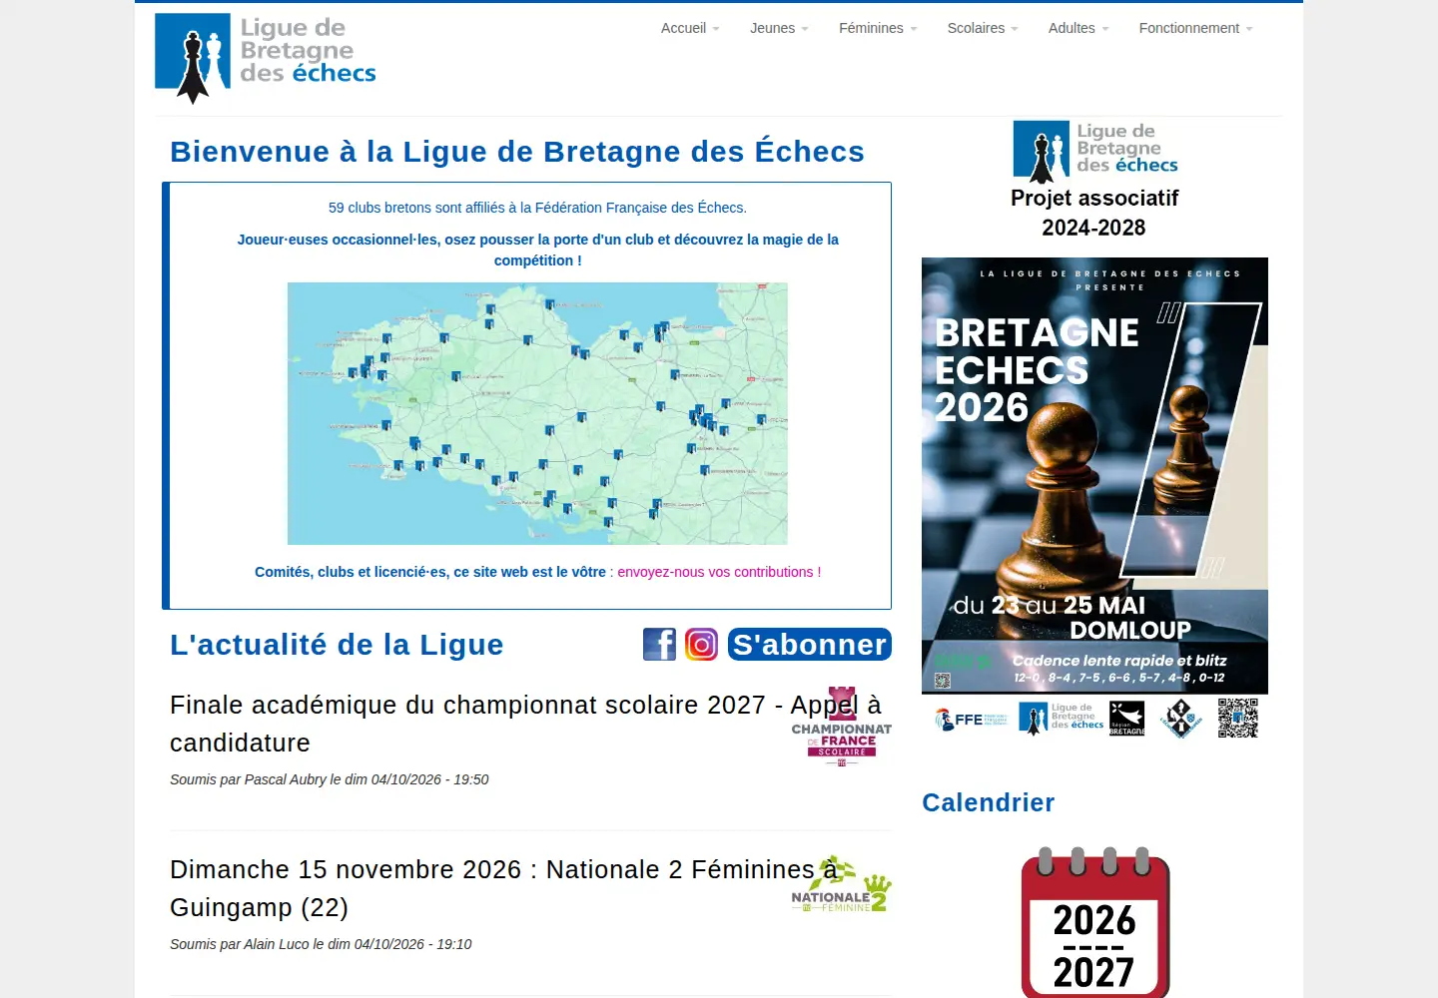Image resolution: width=1438 pixels, height=998 pixels.
Task: Click 'Joueur·euses occasionnel·les' paragraph
Action: (x=537, y=249)
